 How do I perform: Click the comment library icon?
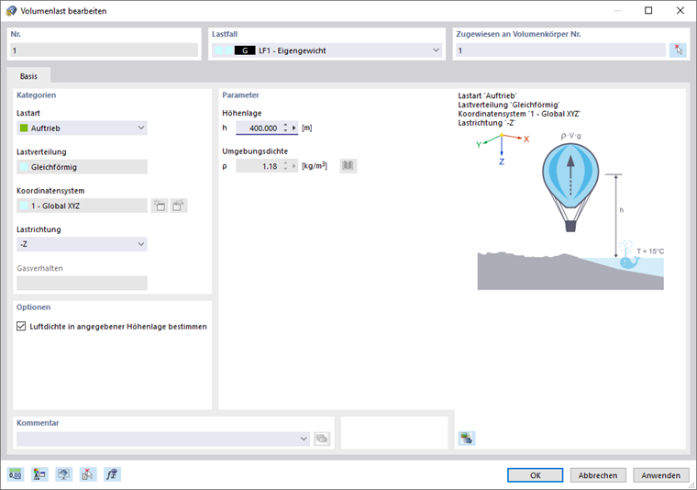pyautogui.click(x=322, y=439)
